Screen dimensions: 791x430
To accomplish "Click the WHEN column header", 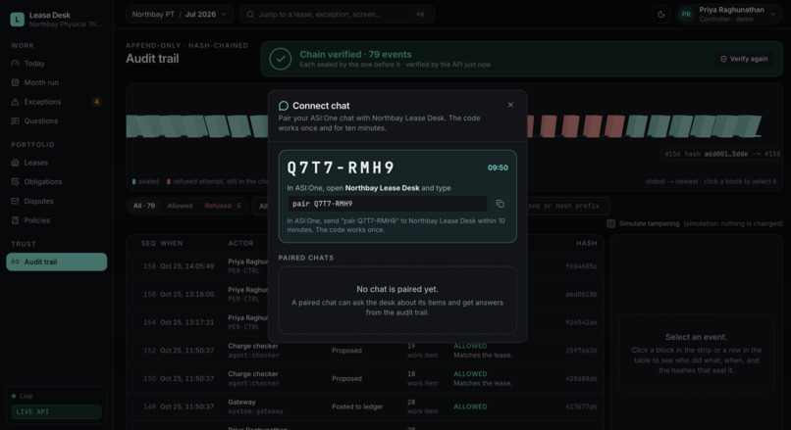I will [172, 243].
